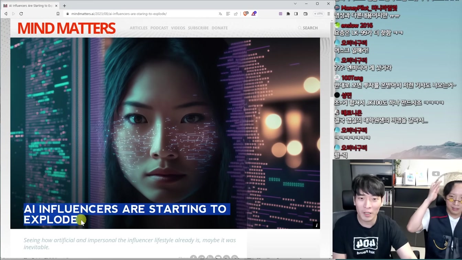Click chat username '성민'

pos(346,95)
